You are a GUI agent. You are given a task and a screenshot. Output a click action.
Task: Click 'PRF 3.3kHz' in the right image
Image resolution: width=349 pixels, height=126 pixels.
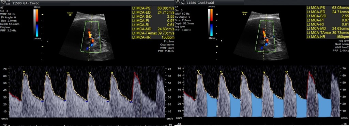pos(183,30)
